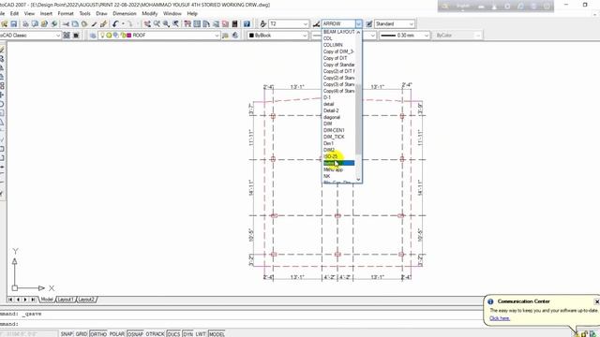Click the Cut icon
This screenshot has height=337, width=600.
point(66,24)
